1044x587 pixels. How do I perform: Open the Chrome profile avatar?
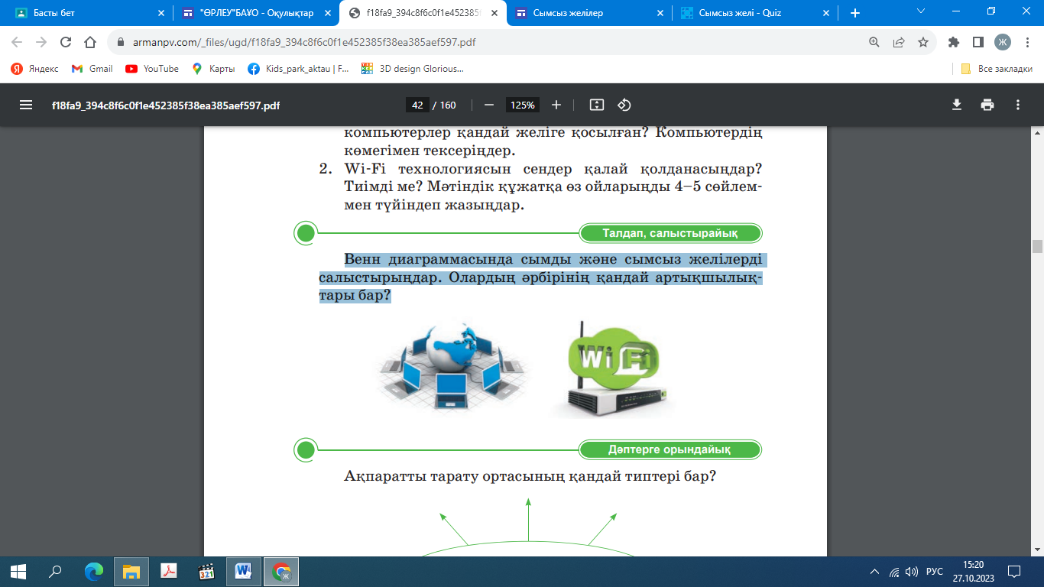[x=1002, y=43]
